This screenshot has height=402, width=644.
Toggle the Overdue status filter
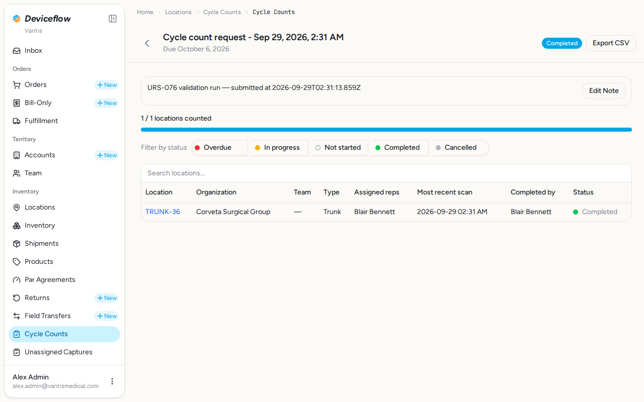tap(219, 148)
